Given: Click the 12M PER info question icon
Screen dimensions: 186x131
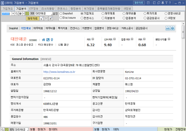Looking at the screenshot, I should (x=114, y=39).
